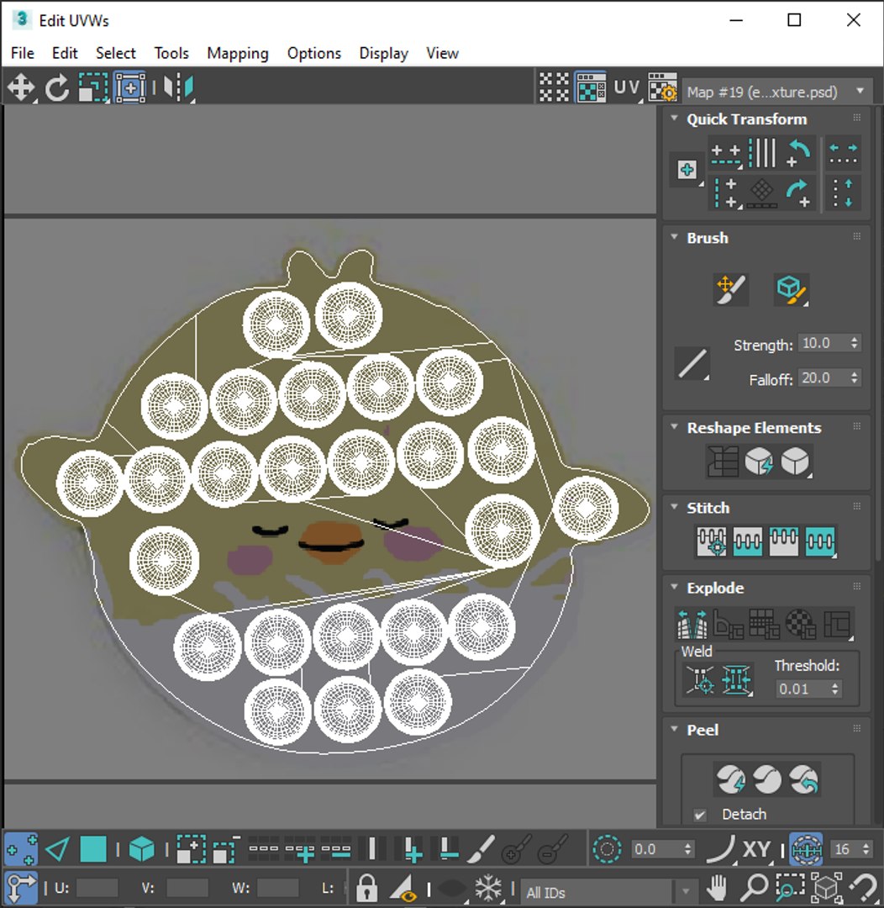Open the Tools menu
884x908 pixels.
171,53
